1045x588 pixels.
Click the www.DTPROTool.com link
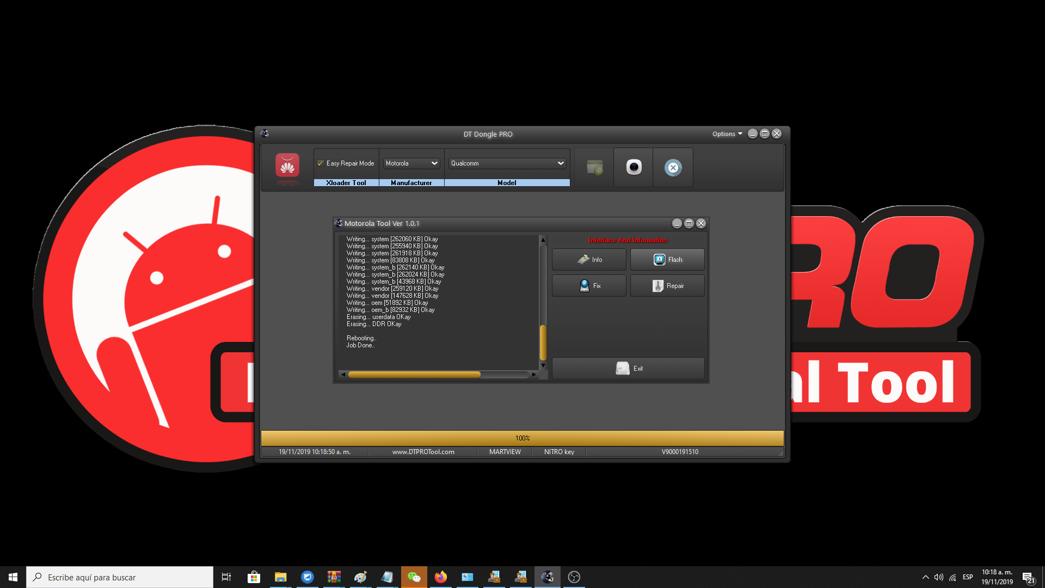point(423,452)
